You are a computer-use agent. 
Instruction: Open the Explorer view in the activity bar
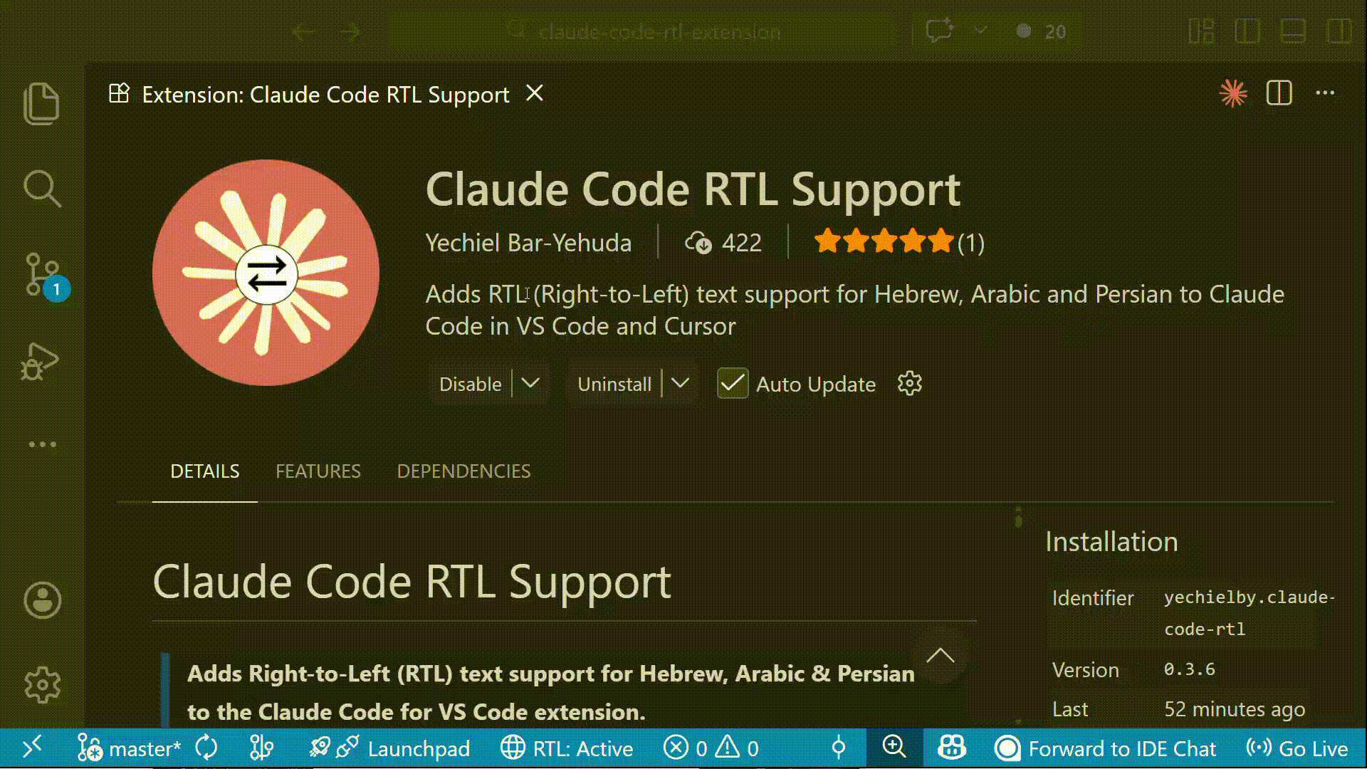42,103
